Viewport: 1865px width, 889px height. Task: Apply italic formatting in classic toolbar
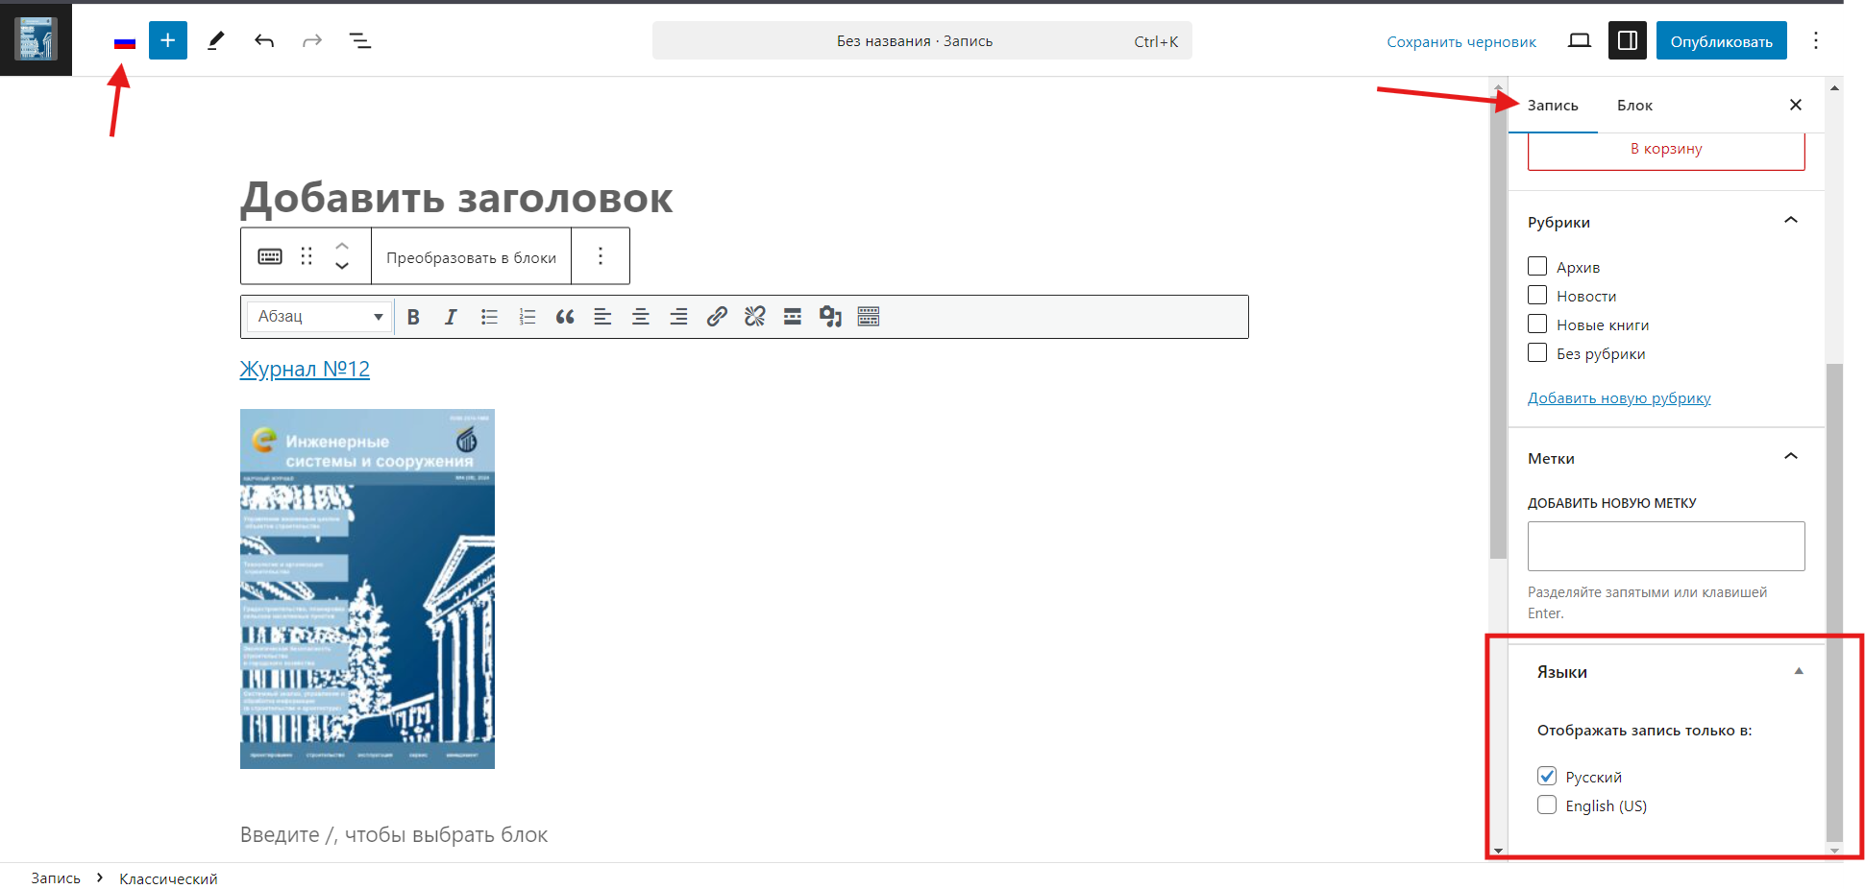point(451,317)
